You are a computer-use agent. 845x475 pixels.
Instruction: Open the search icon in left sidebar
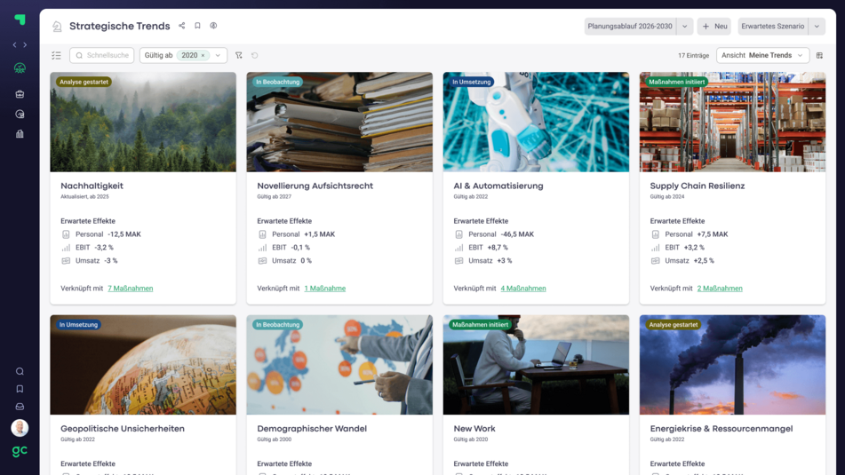[20, 371]
